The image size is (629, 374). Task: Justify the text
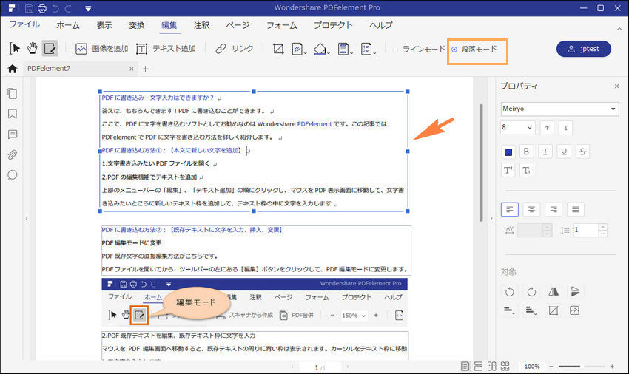575,209
